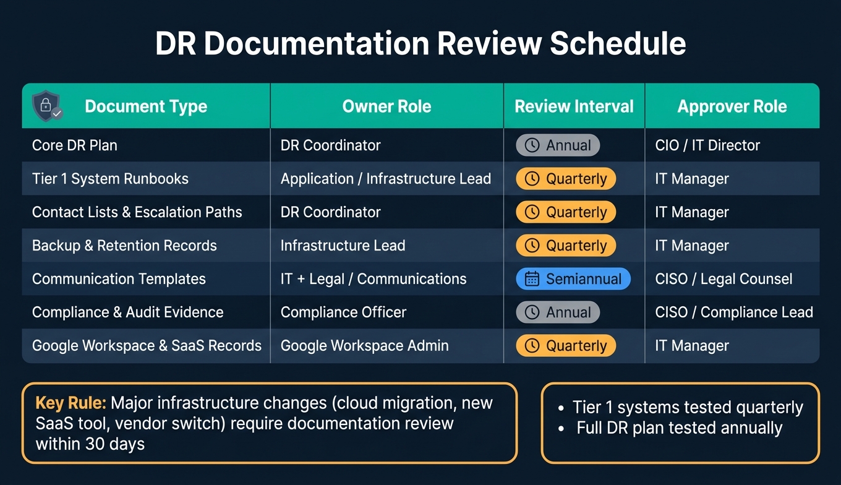Click Quarterly badge in Contact Lists row

click(x=566, y=212)
